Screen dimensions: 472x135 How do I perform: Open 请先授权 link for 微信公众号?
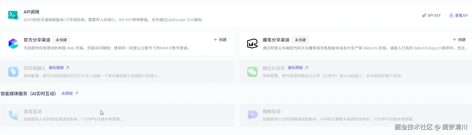tap(295, 68)
